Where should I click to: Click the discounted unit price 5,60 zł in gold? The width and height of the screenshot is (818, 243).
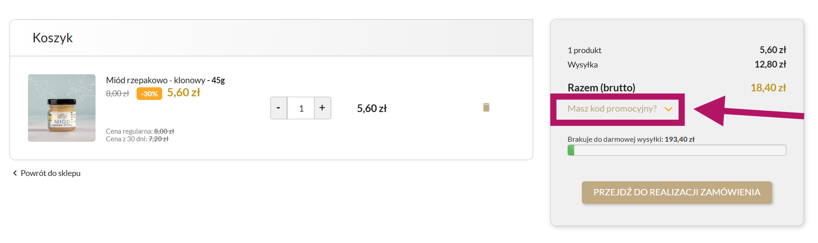coord(183,93)
